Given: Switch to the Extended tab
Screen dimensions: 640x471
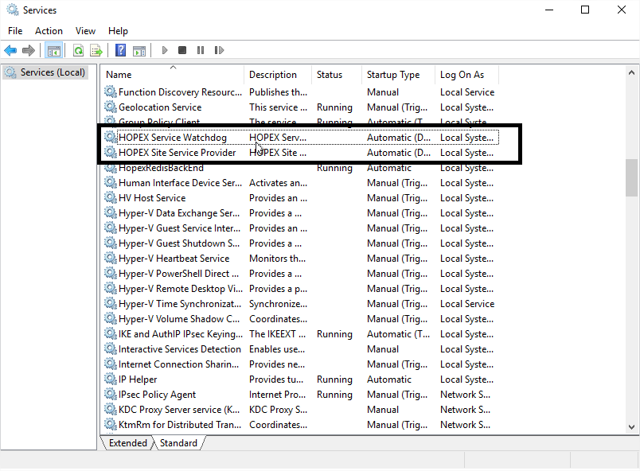Looking at the screenshot, I should (127, 443).
